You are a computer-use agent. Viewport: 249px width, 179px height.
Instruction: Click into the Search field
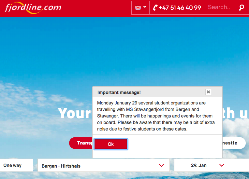[x=222, y=7]
